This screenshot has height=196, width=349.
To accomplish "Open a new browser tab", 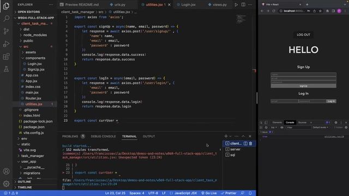I will pyautogui.click(x=307, y=4).
